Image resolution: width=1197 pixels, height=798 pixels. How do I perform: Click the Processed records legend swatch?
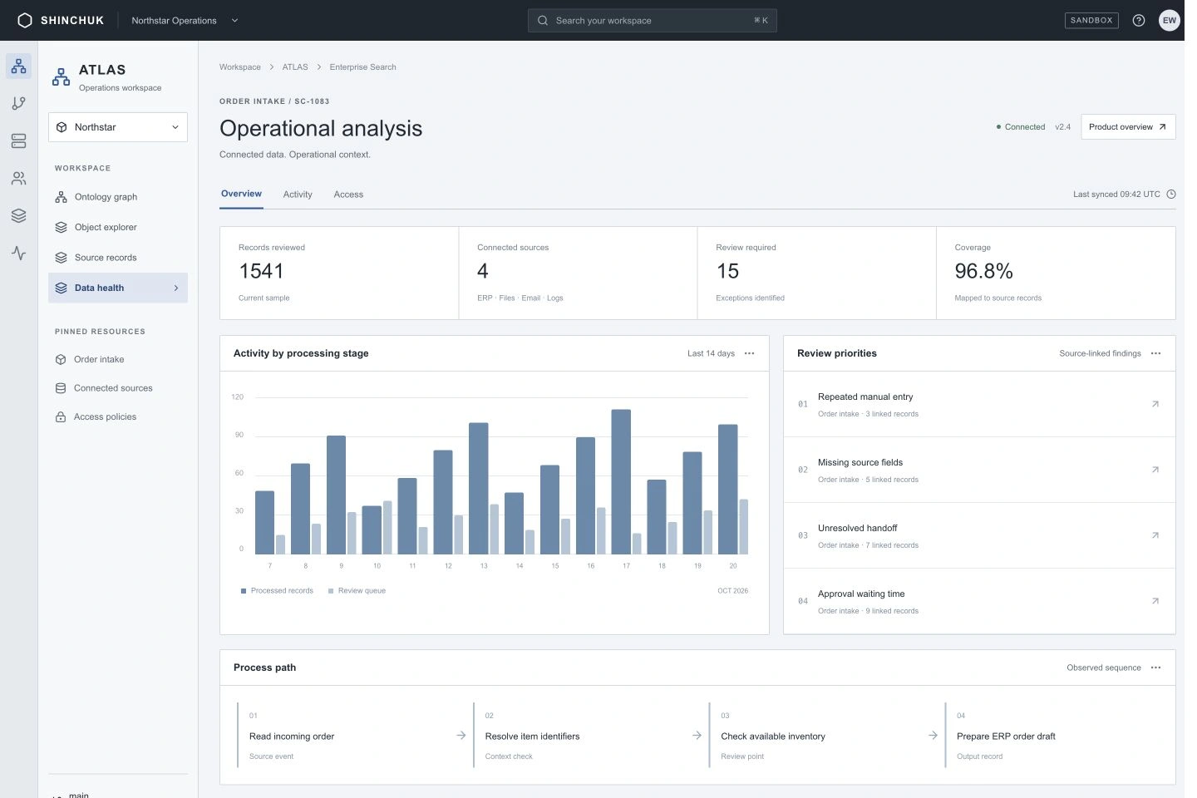pyautogui.click(x=244, y=591)
